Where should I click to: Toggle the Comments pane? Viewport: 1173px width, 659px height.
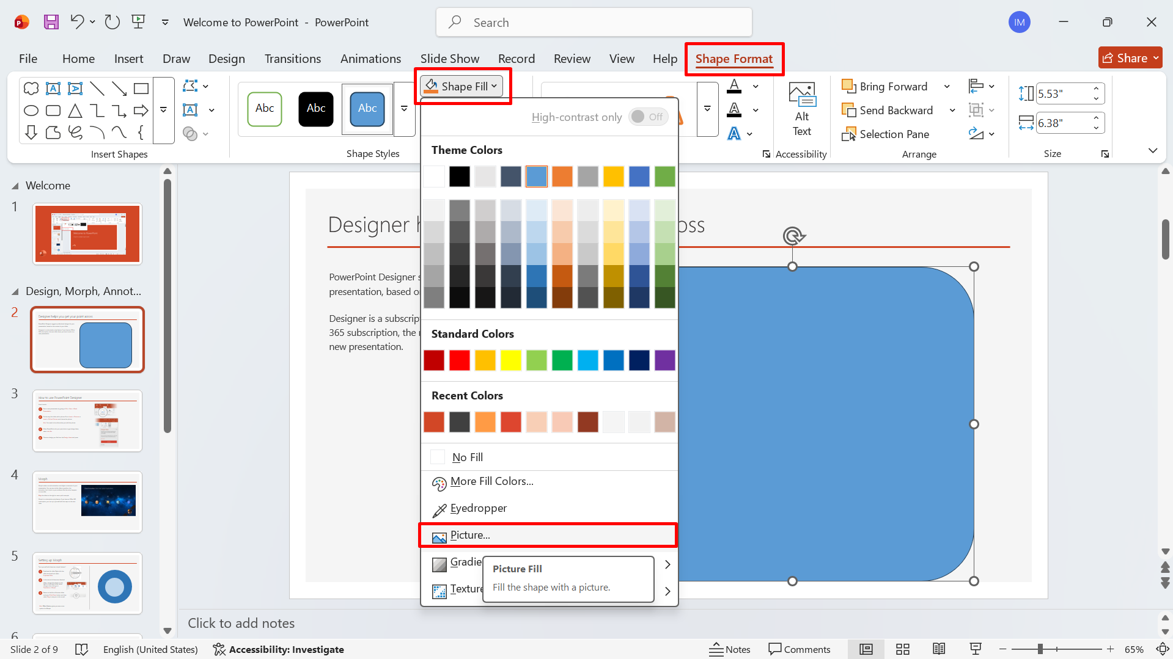point(800,649)
